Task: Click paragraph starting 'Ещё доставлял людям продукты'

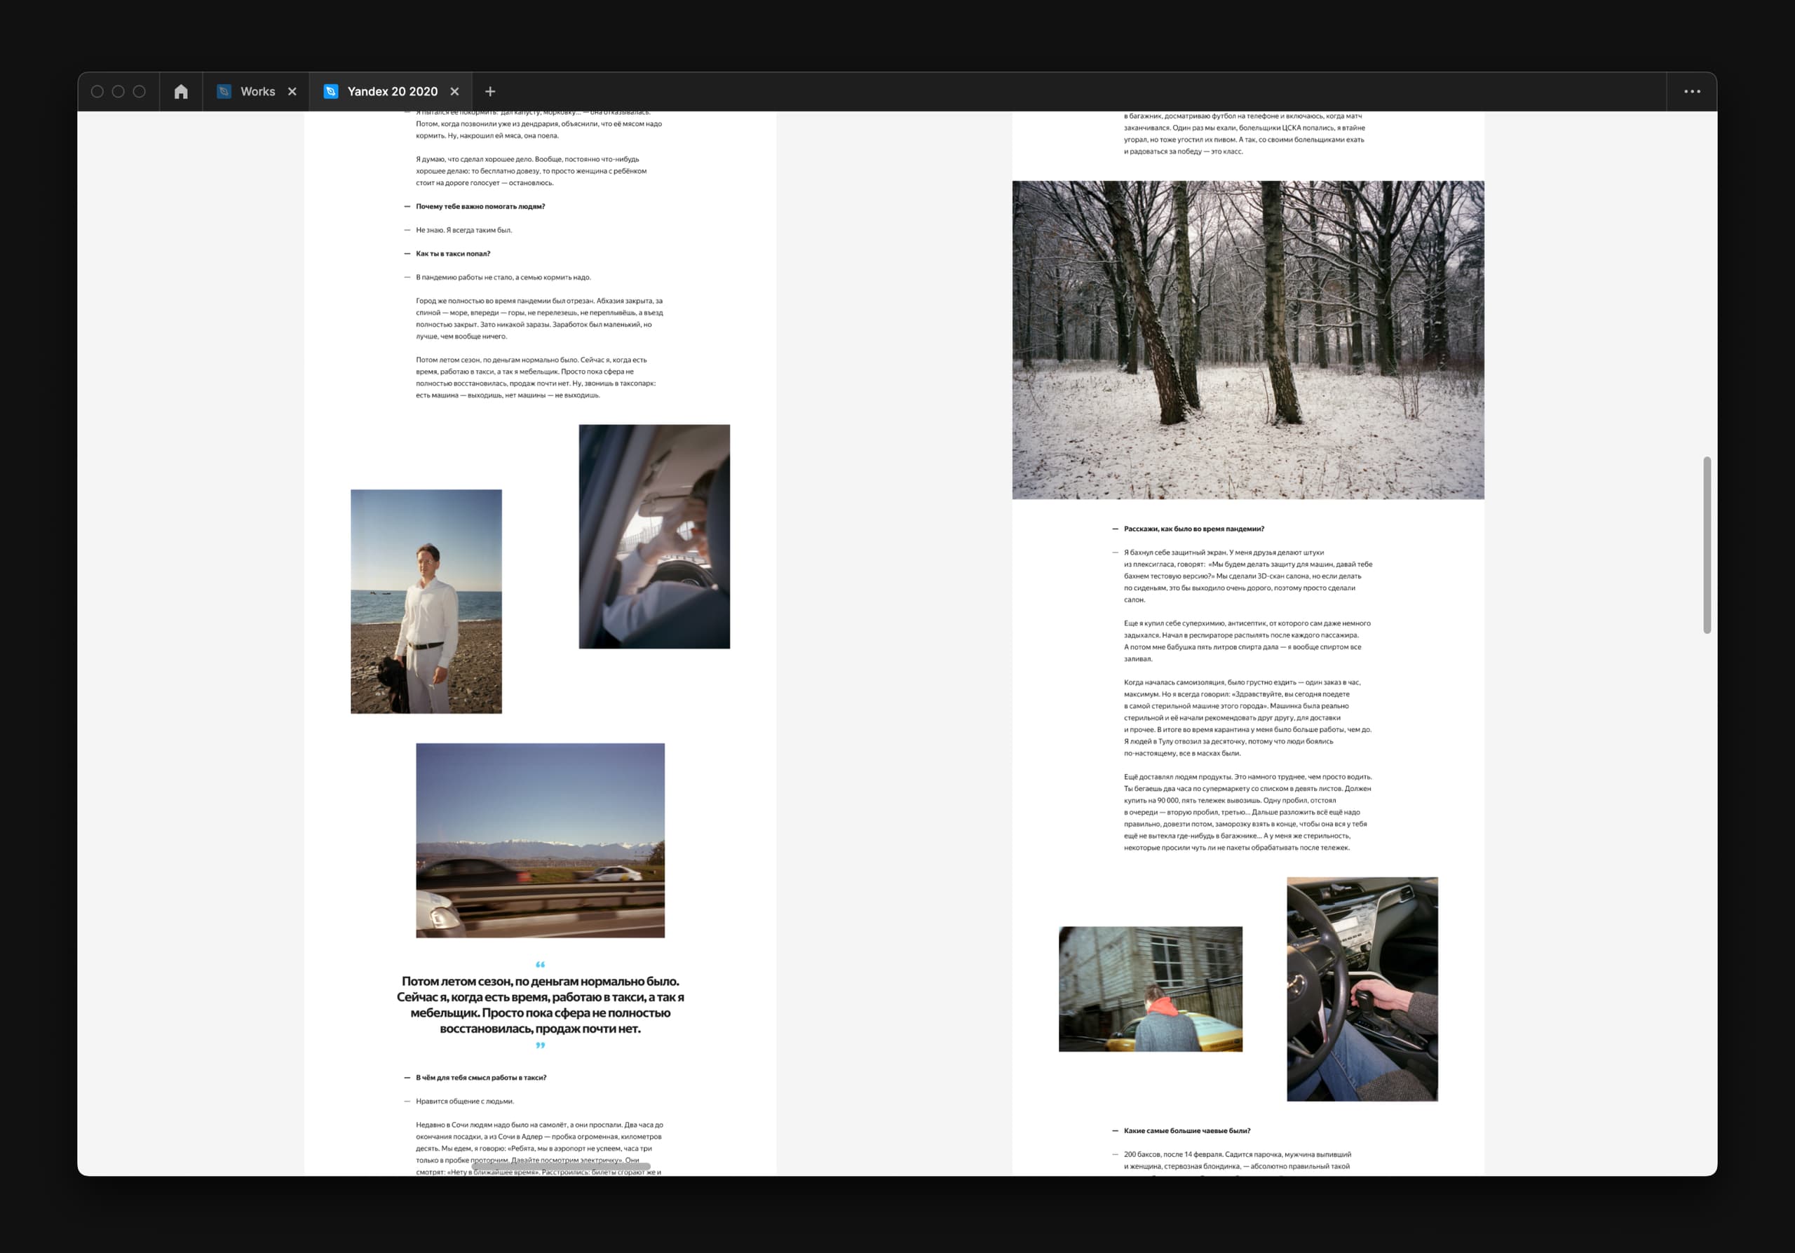Action: click(x=1248, y=812)
